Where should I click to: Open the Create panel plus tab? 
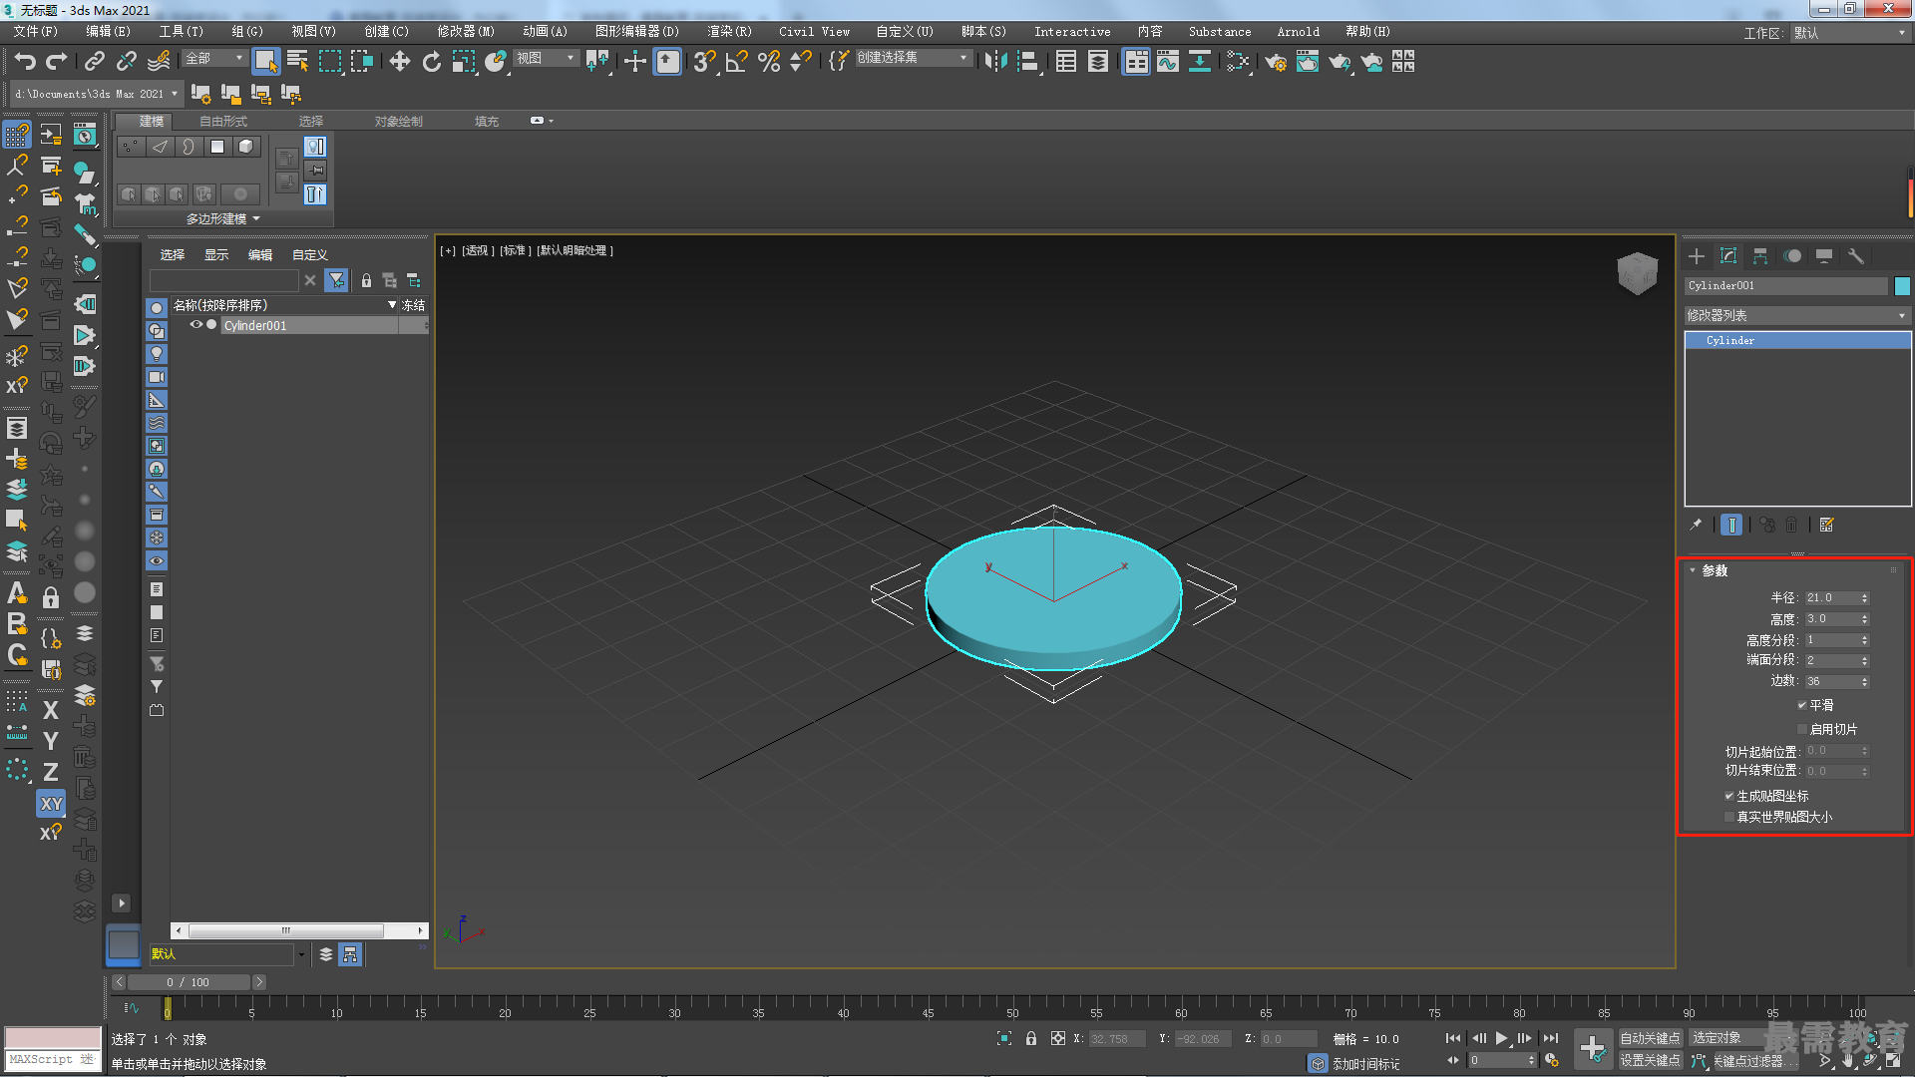click(x=1697, y=256)
